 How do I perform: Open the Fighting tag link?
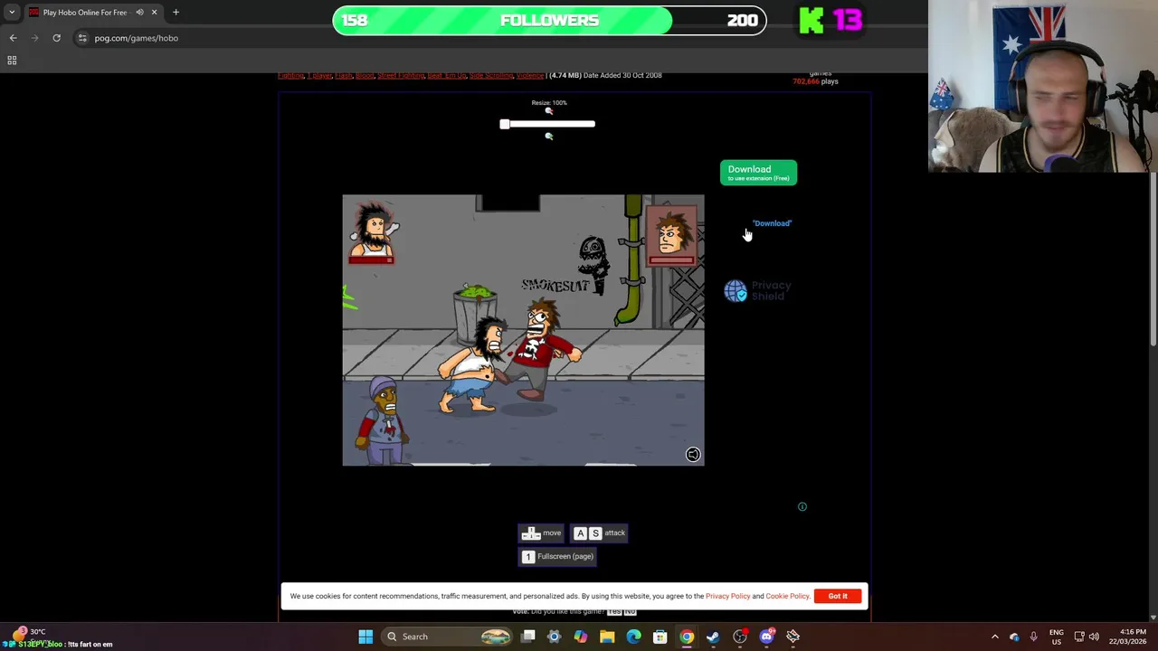click(x=290, y=76)
